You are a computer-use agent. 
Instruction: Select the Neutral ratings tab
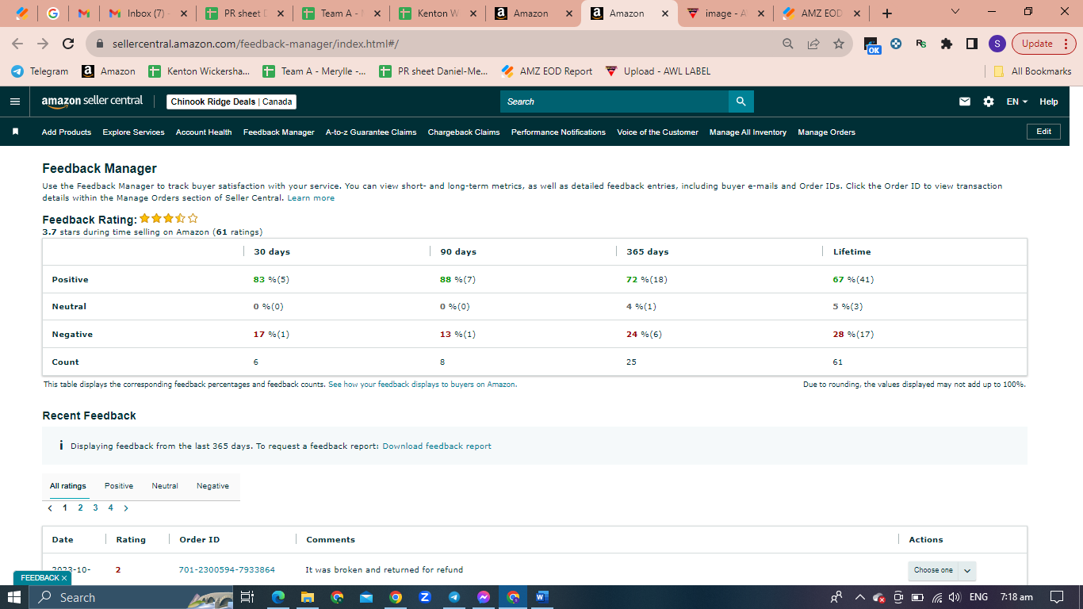click(x=165, y=486)
